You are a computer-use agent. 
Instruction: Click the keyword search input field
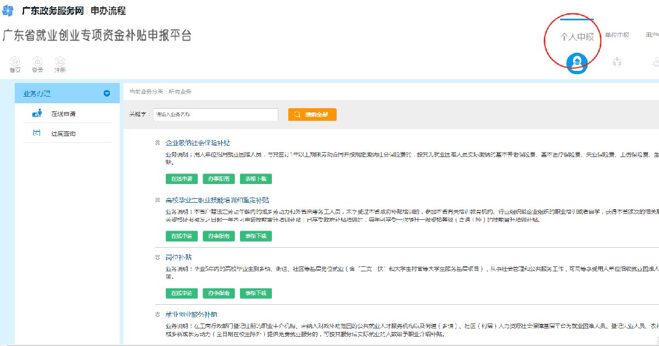pyautogui.click(x=216, y=114)
